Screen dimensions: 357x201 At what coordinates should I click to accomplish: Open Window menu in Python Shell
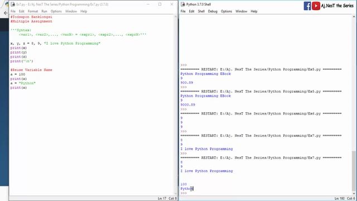[x=241, y=11]
